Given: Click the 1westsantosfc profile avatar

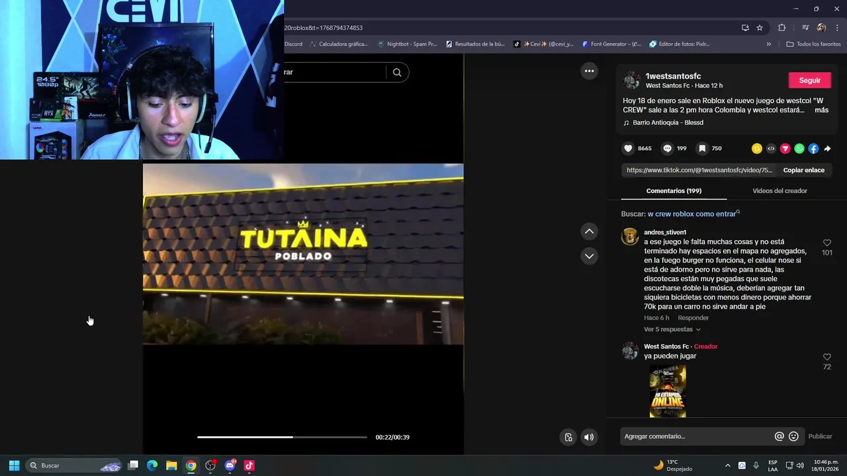Looking at the screenshot, I should coord(631,81).
